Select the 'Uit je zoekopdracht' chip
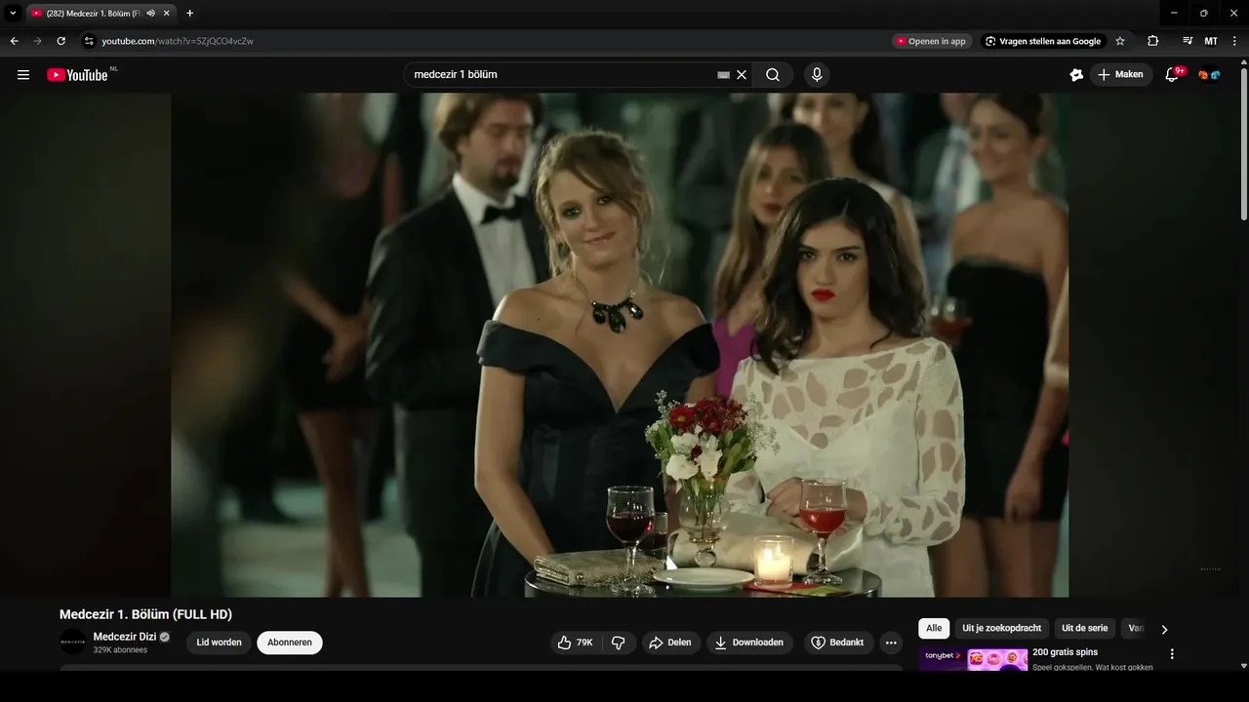The image size is (1249, 702). point(1002,629)
